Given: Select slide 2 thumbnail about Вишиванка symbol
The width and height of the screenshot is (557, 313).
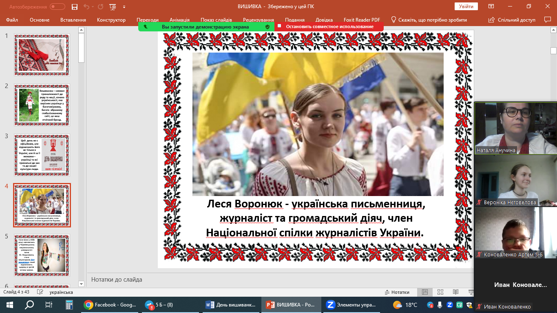Looking at the screenshot, I should click(x=42, y=105).
